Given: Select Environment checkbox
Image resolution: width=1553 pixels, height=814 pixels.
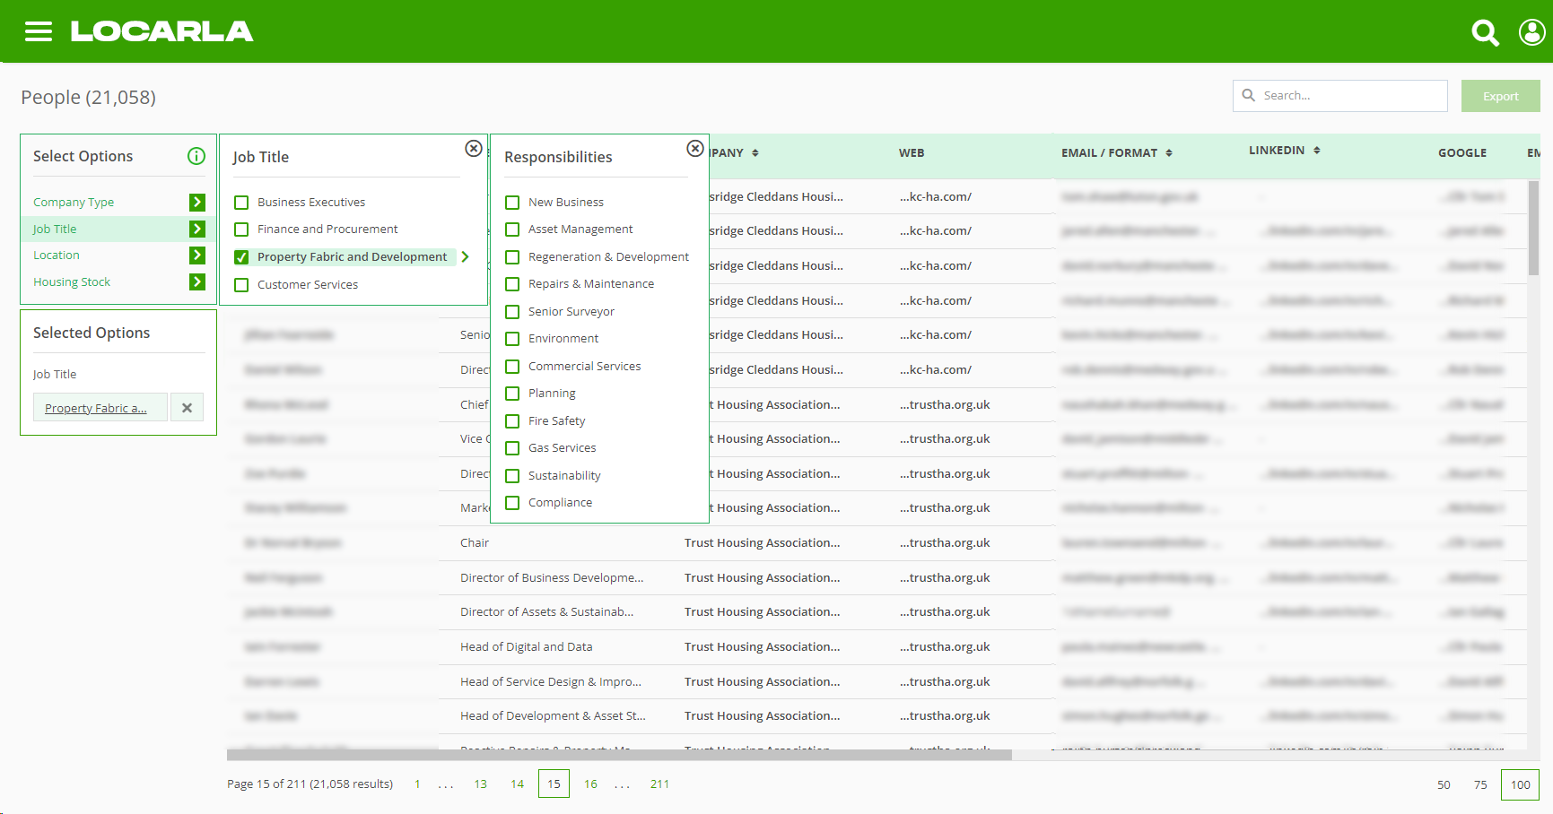Looking at the screenshot, I should (x=512, y=339).
